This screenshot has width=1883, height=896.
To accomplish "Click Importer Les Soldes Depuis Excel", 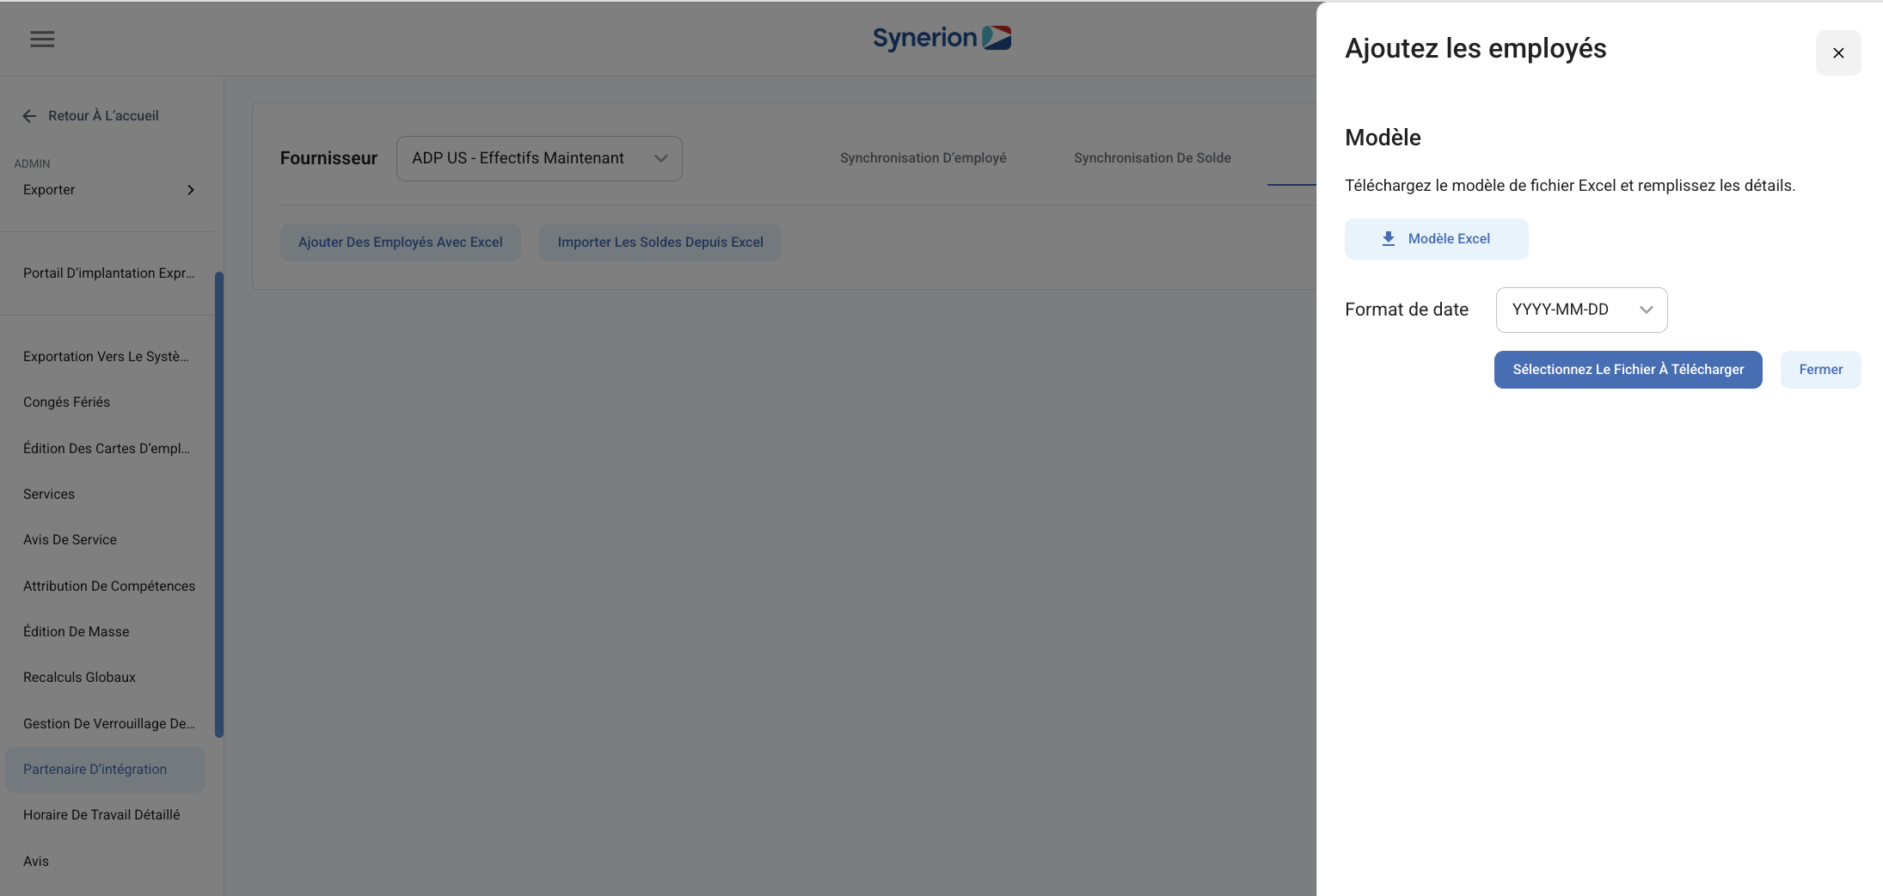I will click(660, 242).
